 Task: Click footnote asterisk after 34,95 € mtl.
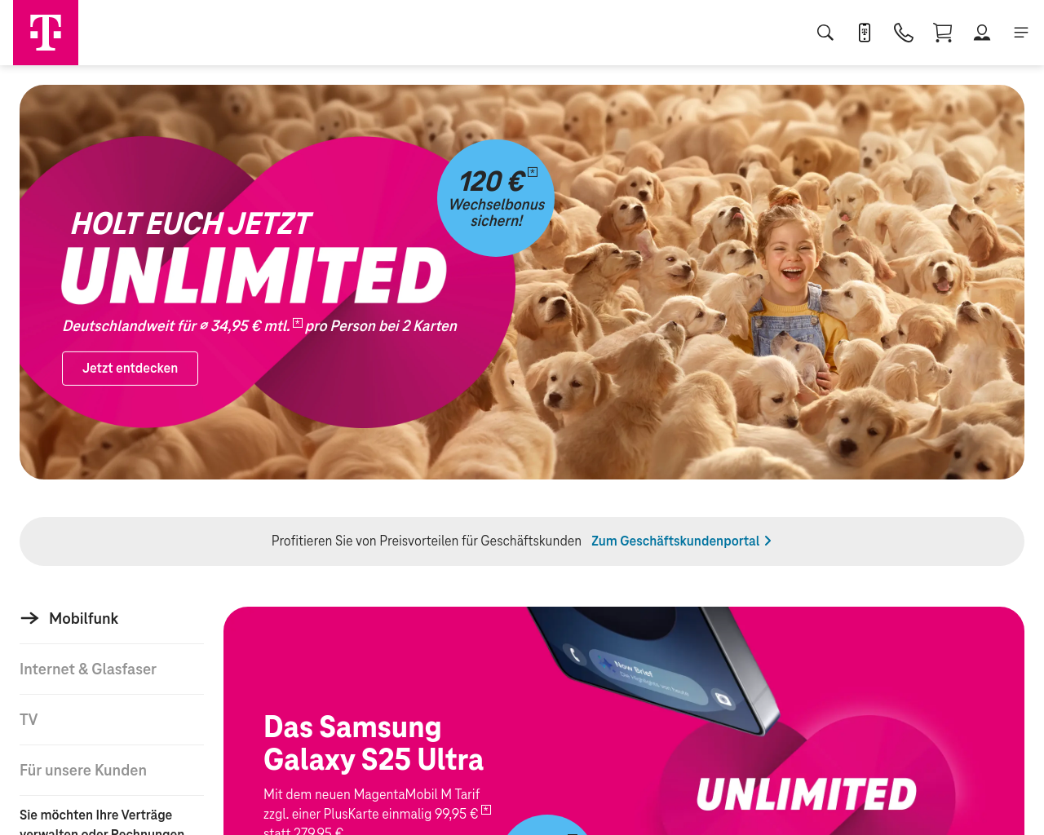point(298,323)
